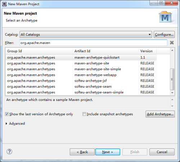Screen dimensions: 180x162
Task: Click the archetype description text
Action: (50, 100)
